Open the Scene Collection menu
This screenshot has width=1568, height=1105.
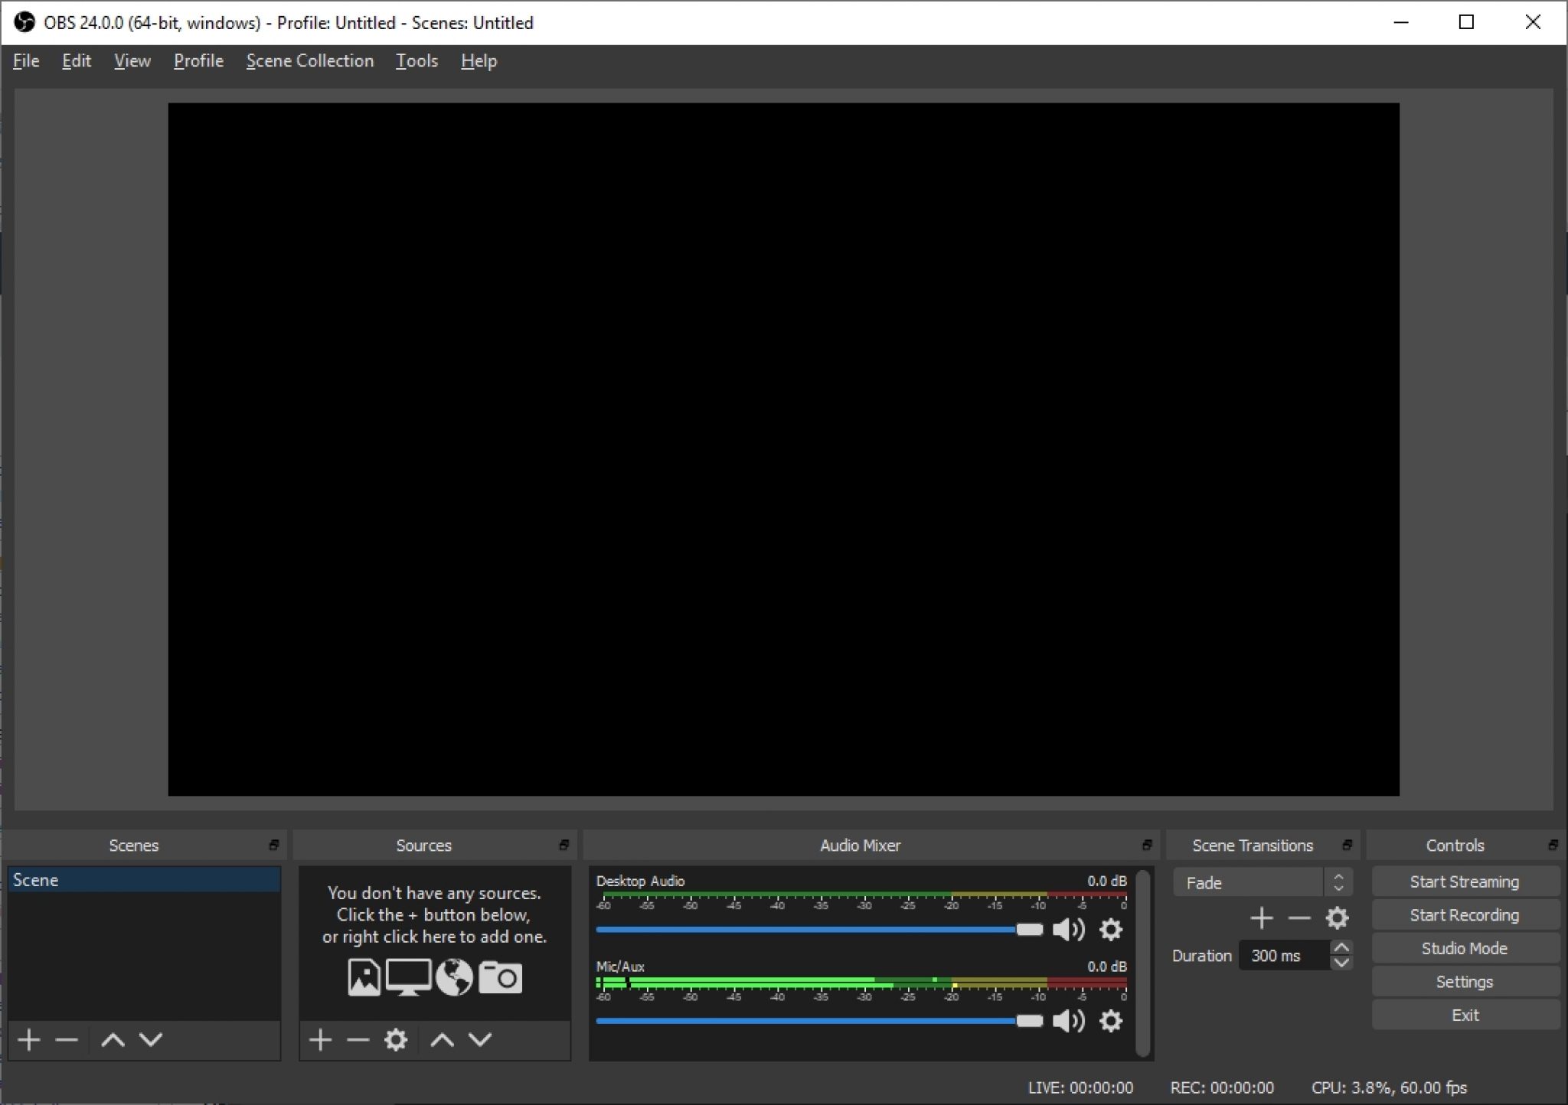click(309, 60)
